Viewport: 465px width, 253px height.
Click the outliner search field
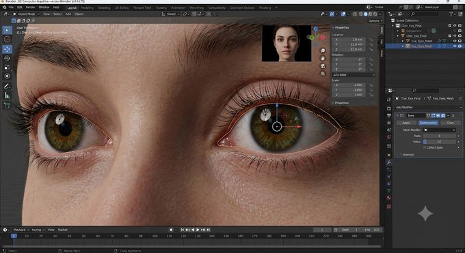click(424, 14)
